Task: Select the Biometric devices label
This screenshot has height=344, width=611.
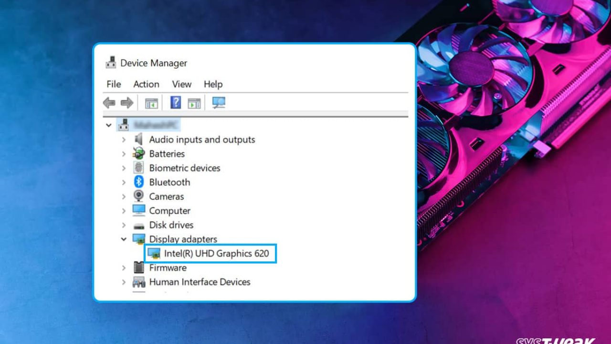Action: (185, 168)
